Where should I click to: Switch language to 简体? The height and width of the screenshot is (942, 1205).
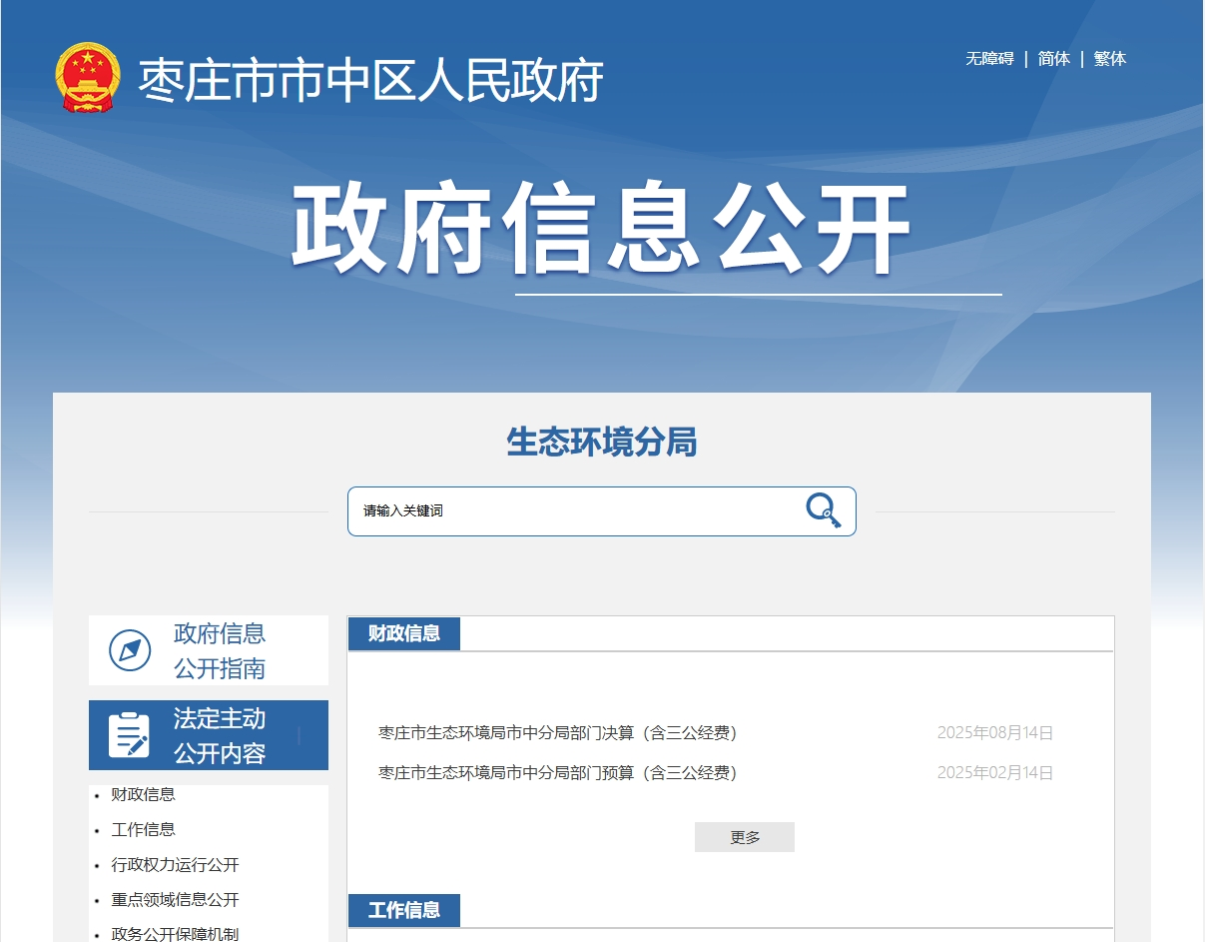1053,59
